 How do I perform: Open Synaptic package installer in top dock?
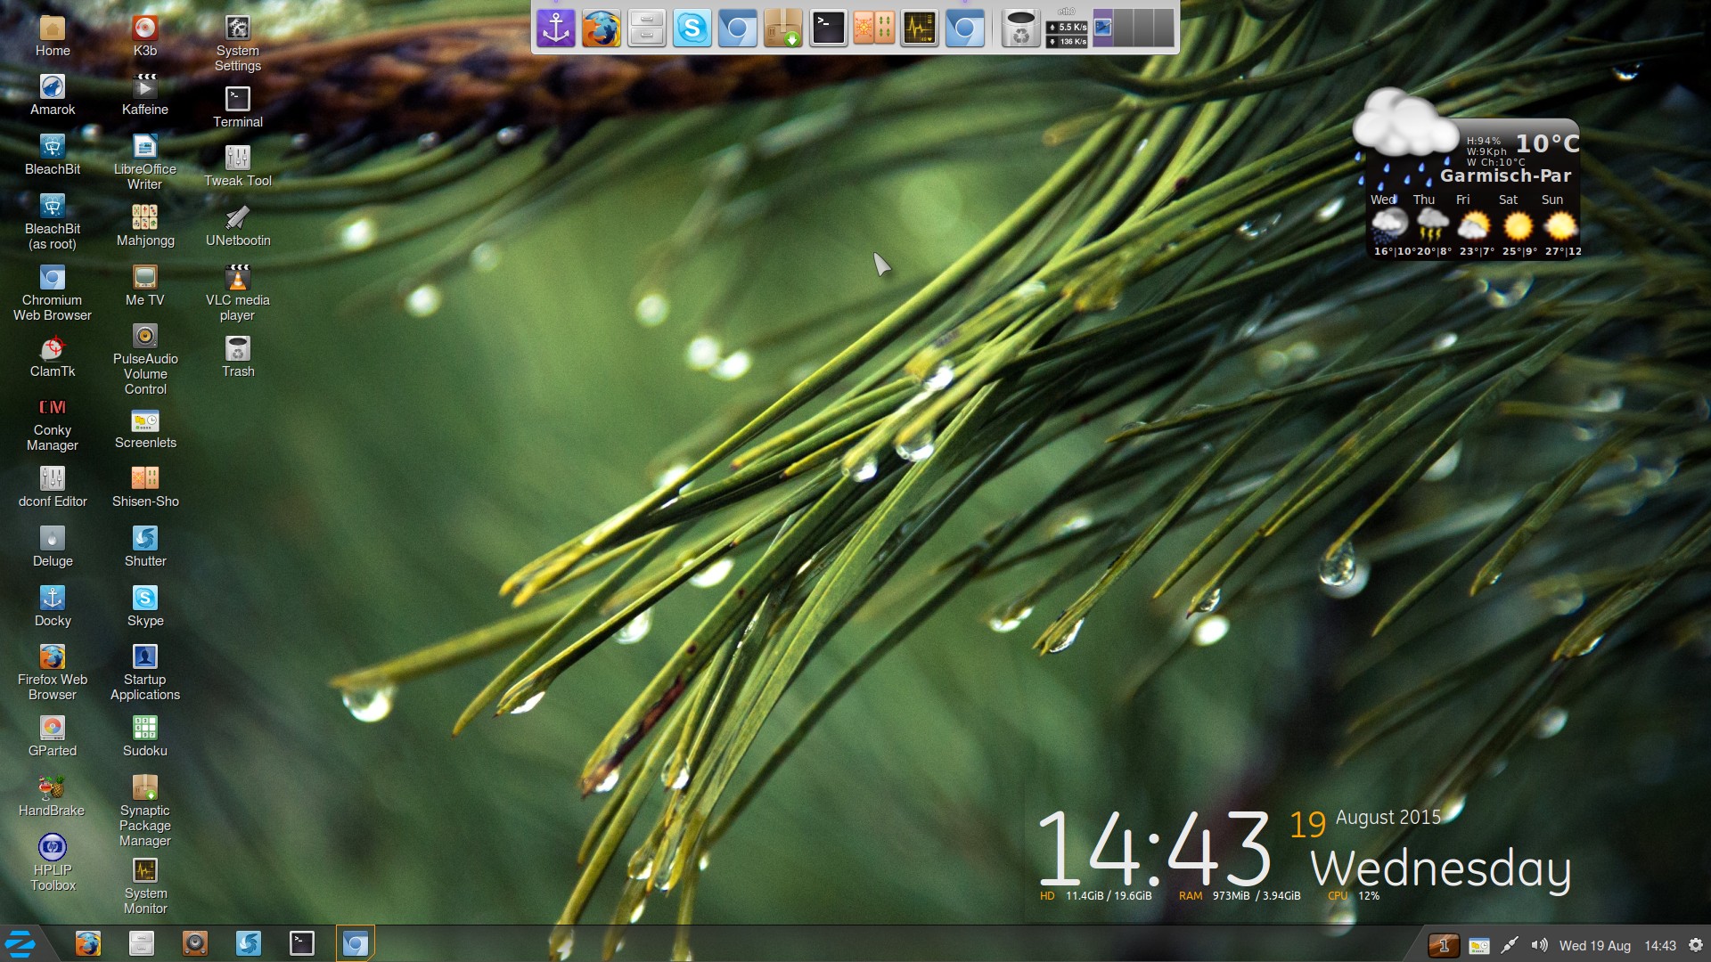coord(782,29)
